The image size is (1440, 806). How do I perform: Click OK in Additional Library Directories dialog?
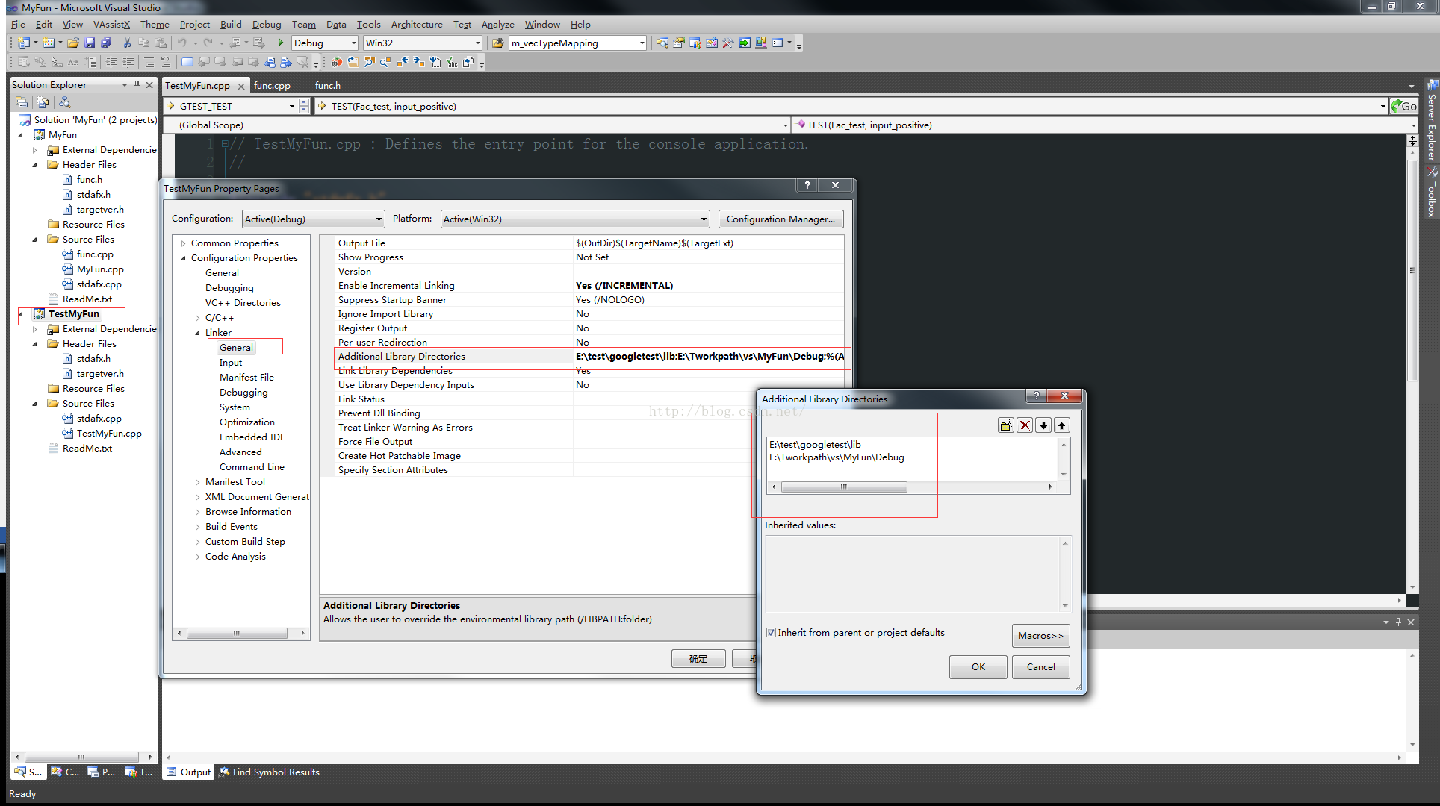pos(978,667)
